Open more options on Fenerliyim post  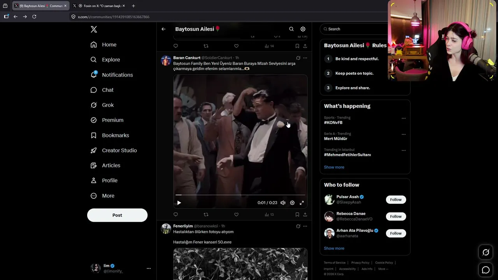coord(305,226)
